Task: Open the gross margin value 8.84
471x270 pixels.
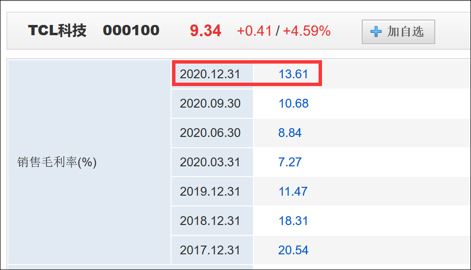Action: click(x=290, y=133)
